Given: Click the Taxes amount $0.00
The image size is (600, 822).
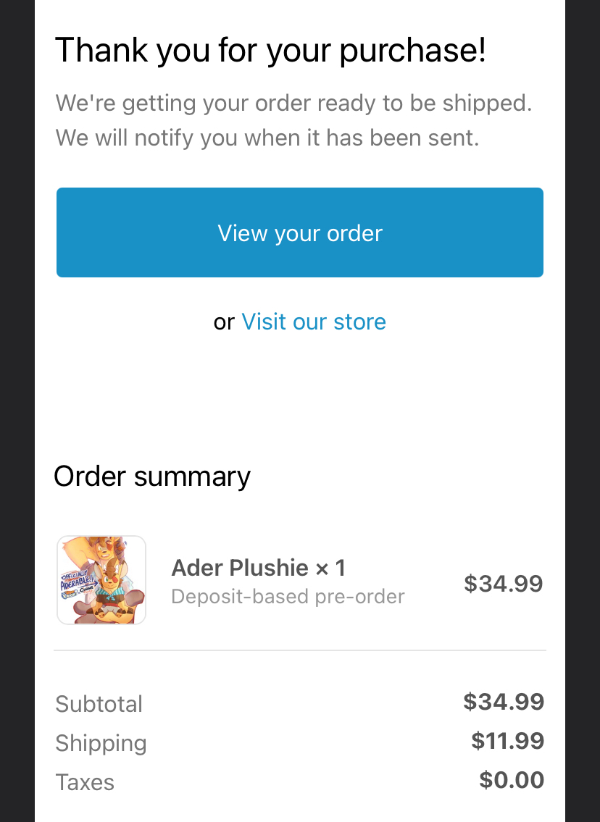Looking at the screenshot, I should (x=511, y=780).
